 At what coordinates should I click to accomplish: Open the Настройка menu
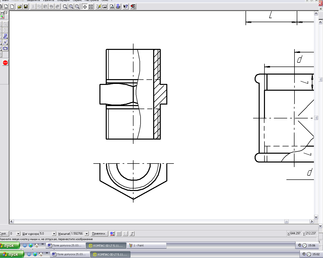92,1
